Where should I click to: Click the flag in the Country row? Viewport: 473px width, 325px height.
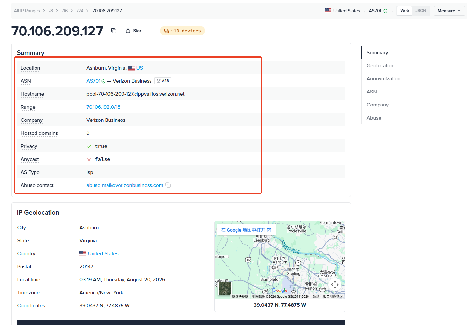83,253
